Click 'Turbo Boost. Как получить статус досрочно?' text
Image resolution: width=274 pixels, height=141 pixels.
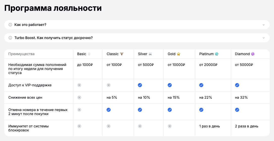[54, 38]
